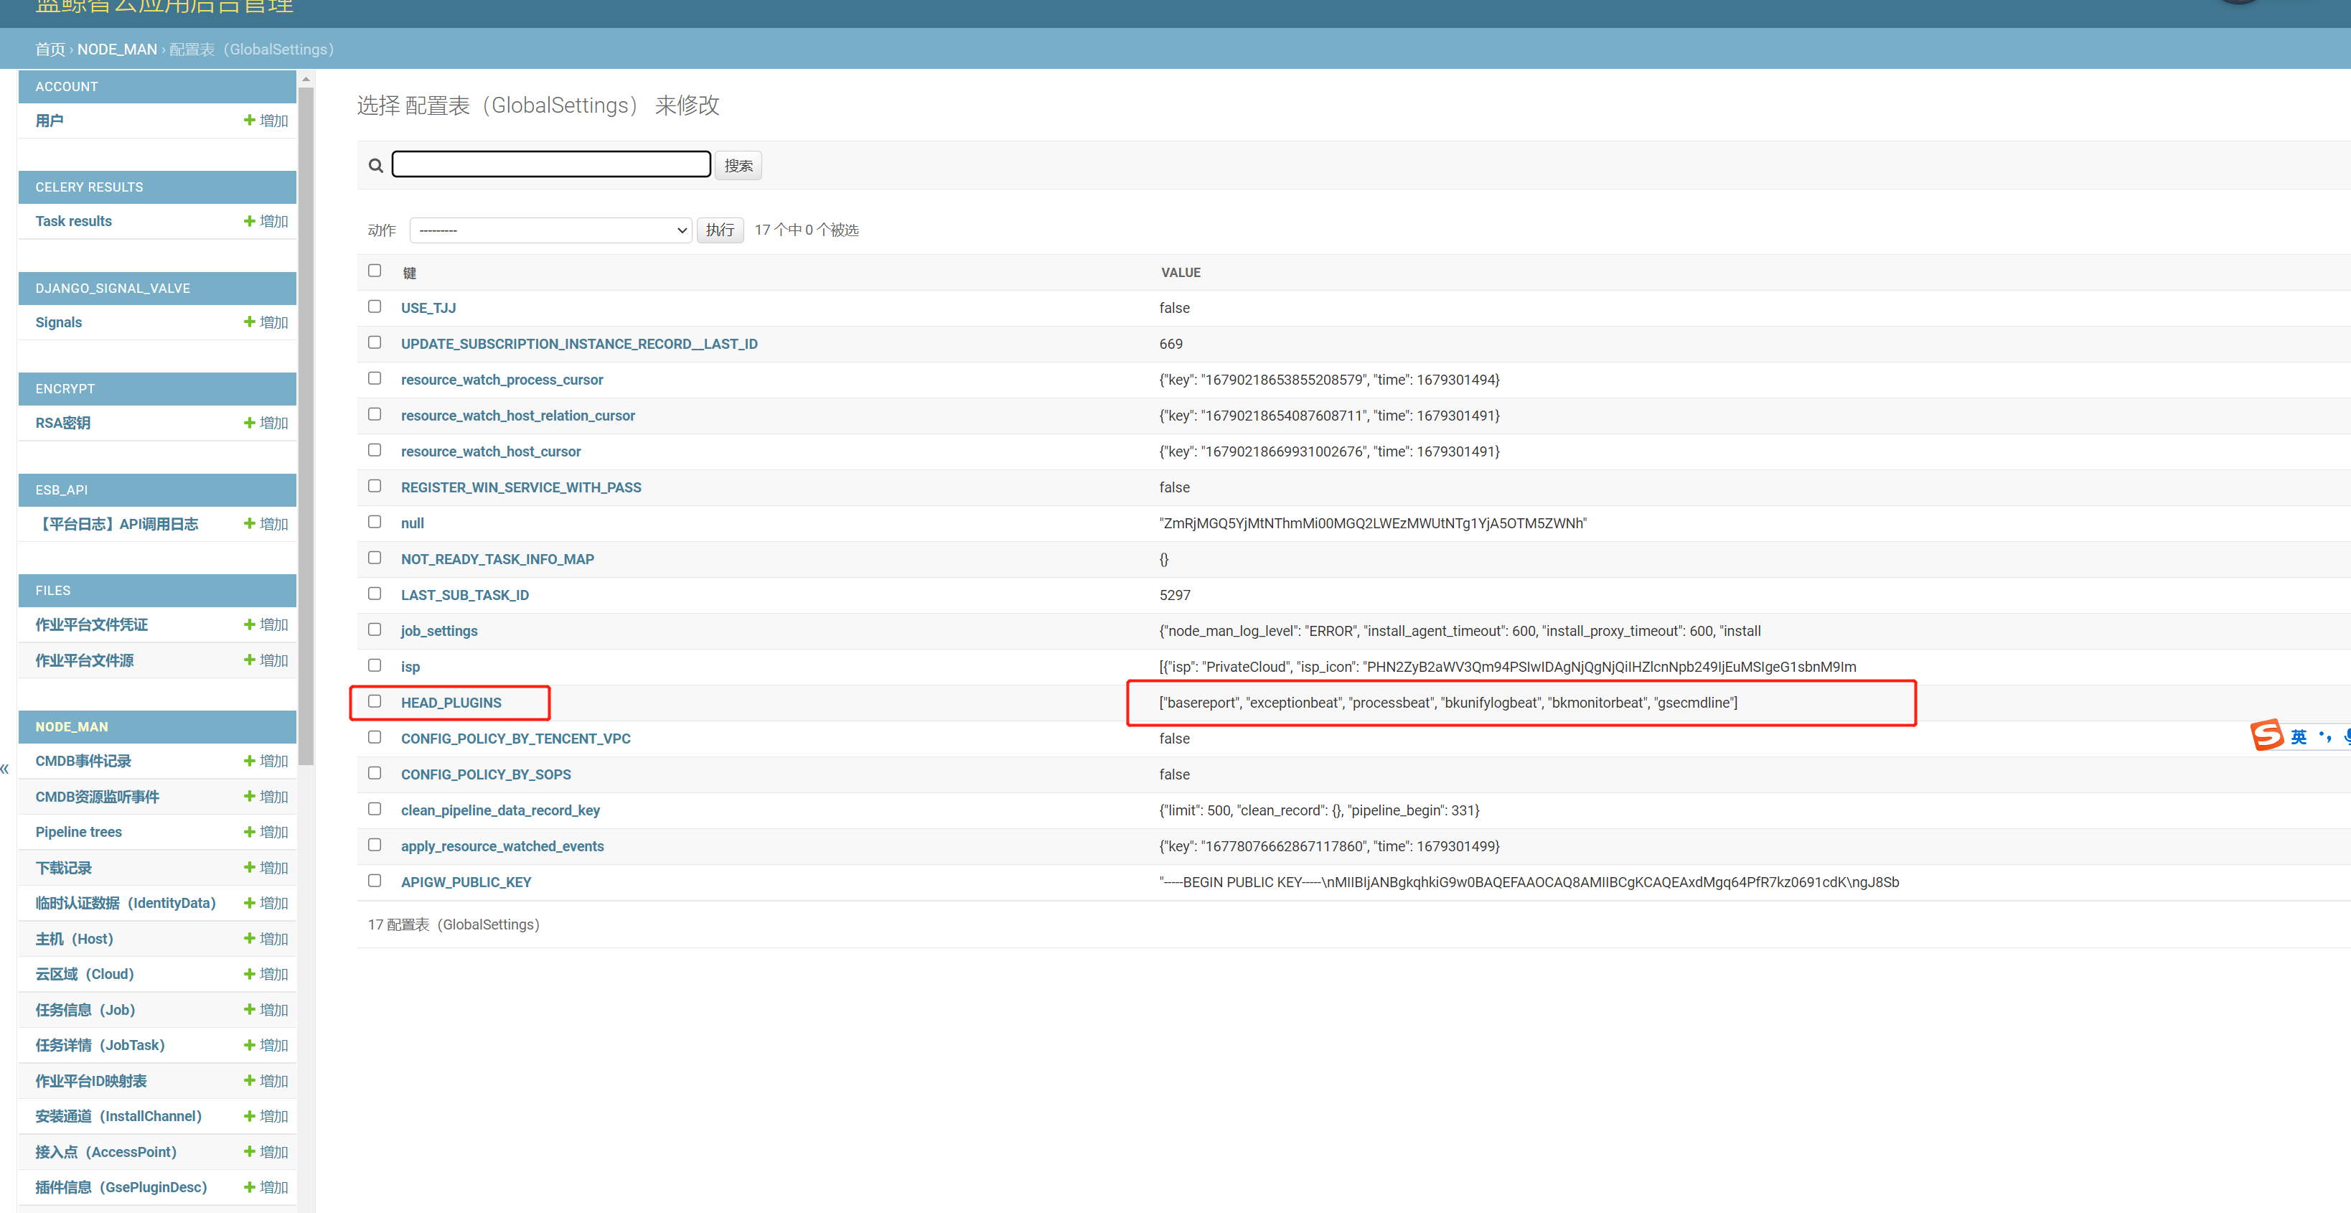Image resolution: width=2351 pixels, height=1213 pixels.
Task: Open the job_settings entry link
Action: tap(439, 631)
